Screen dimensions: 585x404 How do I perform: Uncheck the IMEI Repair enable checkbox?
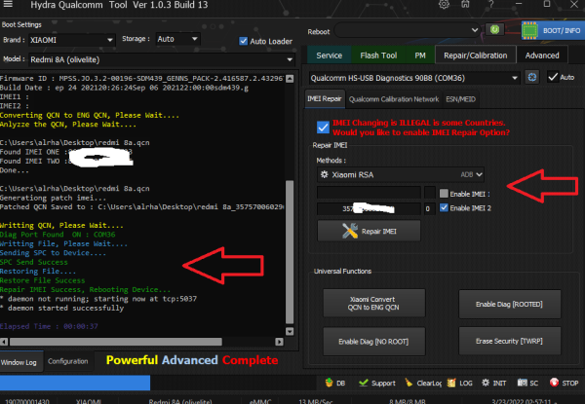point(323,128)
